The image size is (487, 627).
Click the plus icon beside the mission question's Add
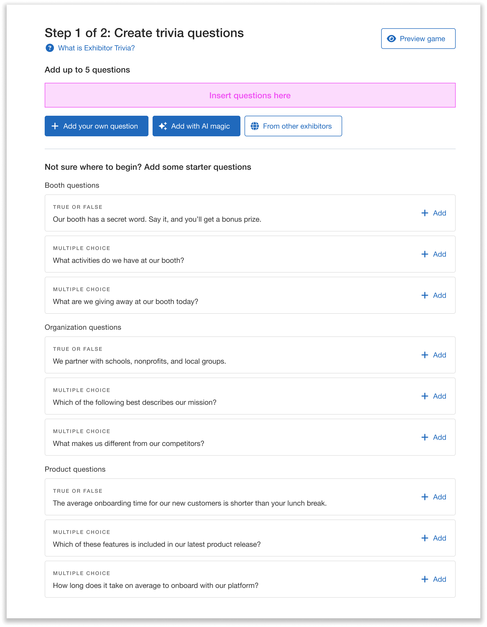[425, 396]
